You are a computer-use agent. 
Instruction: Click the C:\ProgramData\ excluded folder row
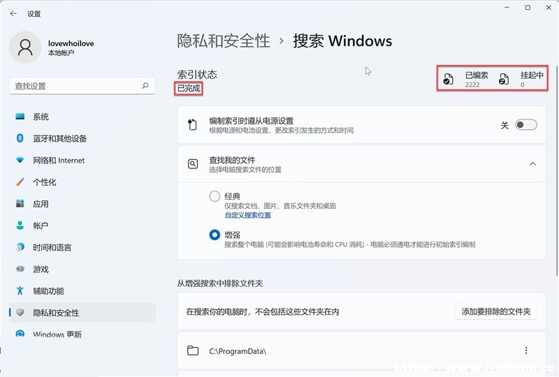(x=361, y=350)
